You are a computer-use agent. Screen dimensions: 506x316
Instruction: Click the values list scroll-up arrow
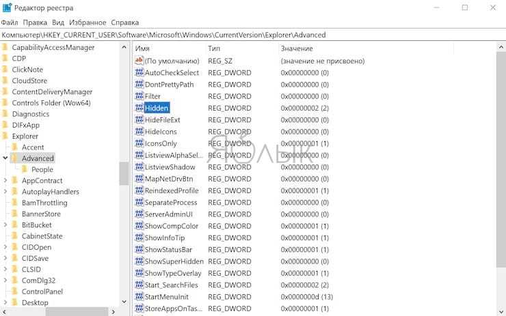(501, 47)
